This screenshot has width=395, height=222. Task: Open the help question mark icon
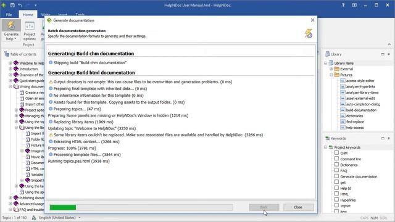pyautogui.click(x=343, y=5)
